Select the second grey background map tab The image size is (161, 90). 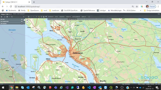(62, 19)
